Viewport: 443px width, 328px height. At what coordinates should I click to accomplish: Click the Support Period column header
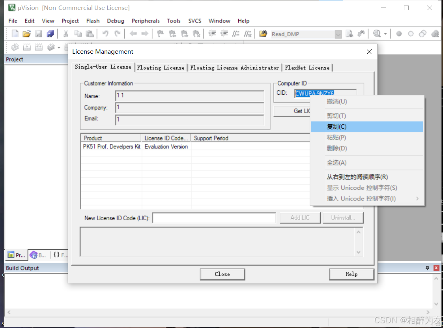coord(250,138)
